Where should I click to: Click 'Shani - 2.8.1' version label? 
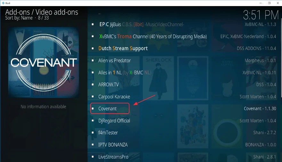(264, 157)
